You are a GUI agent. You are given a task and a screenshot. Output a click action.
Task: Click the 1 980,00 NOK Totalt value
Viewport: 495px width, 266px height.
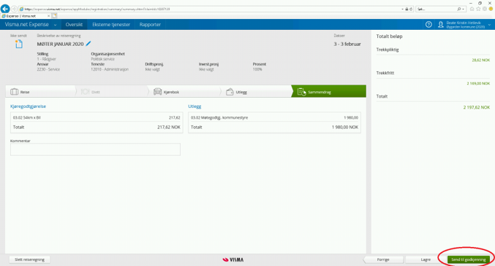tap(344, 128)
